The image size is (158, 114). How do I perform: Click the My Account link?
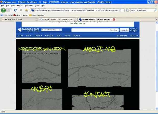(122, 36)
